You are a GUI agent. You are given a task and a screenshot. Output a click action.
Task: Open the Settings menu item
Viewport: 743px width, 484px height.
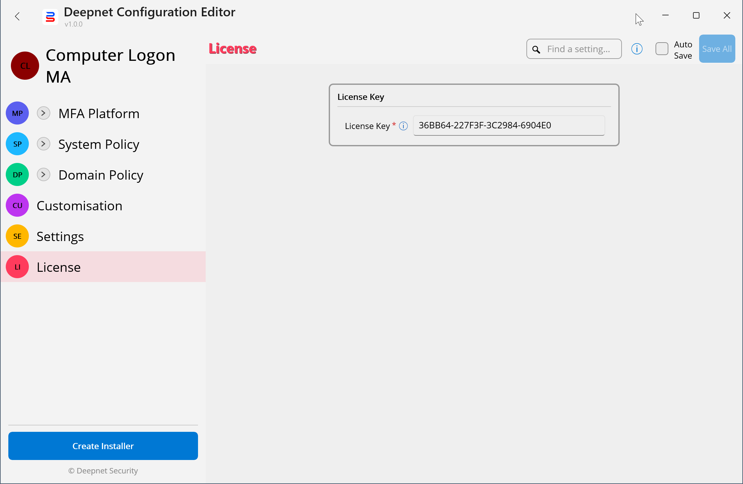[60, 236]
